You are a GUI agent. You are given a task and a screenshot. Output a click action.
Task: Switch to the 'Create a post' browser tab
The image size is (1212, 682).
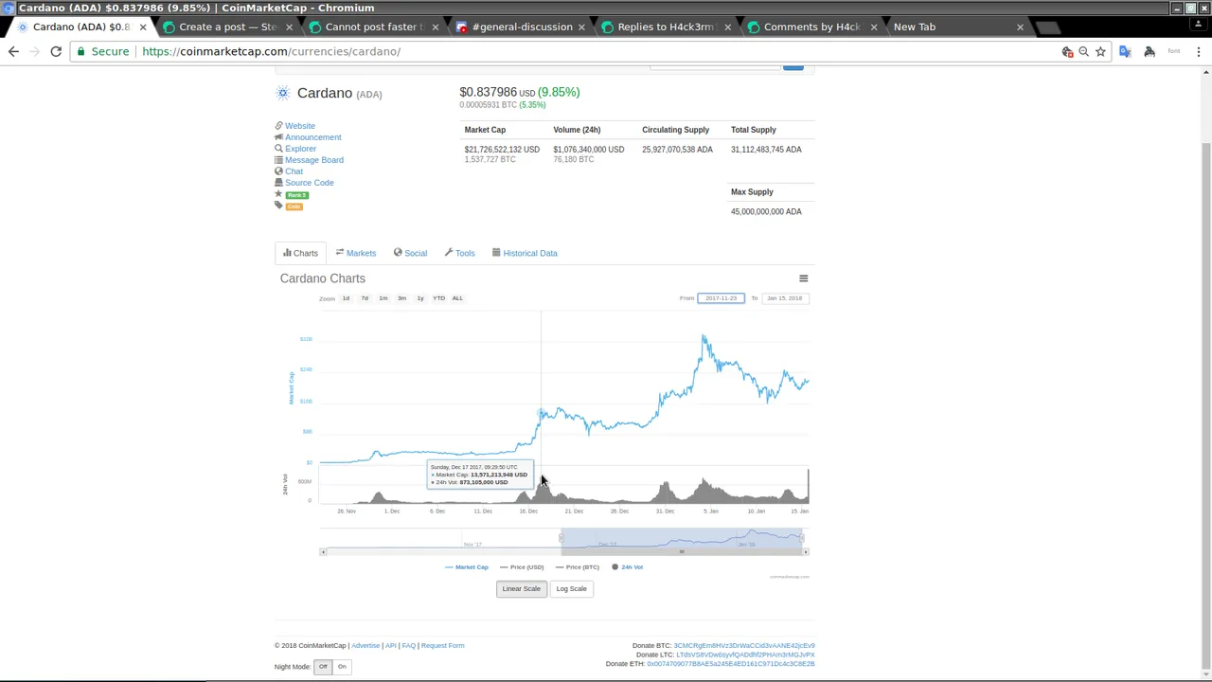click(227, 27)
